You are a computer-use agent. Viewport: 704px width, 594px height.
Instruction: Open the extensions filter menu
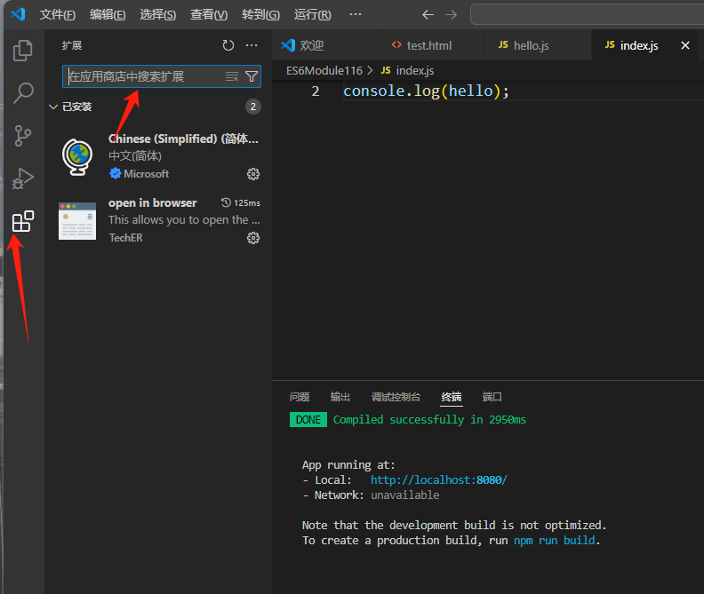click(x=252, y=76)
